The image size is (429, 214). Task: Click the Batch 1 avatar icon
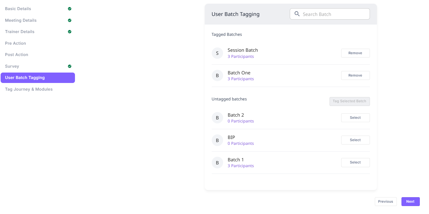pos(217,163)
